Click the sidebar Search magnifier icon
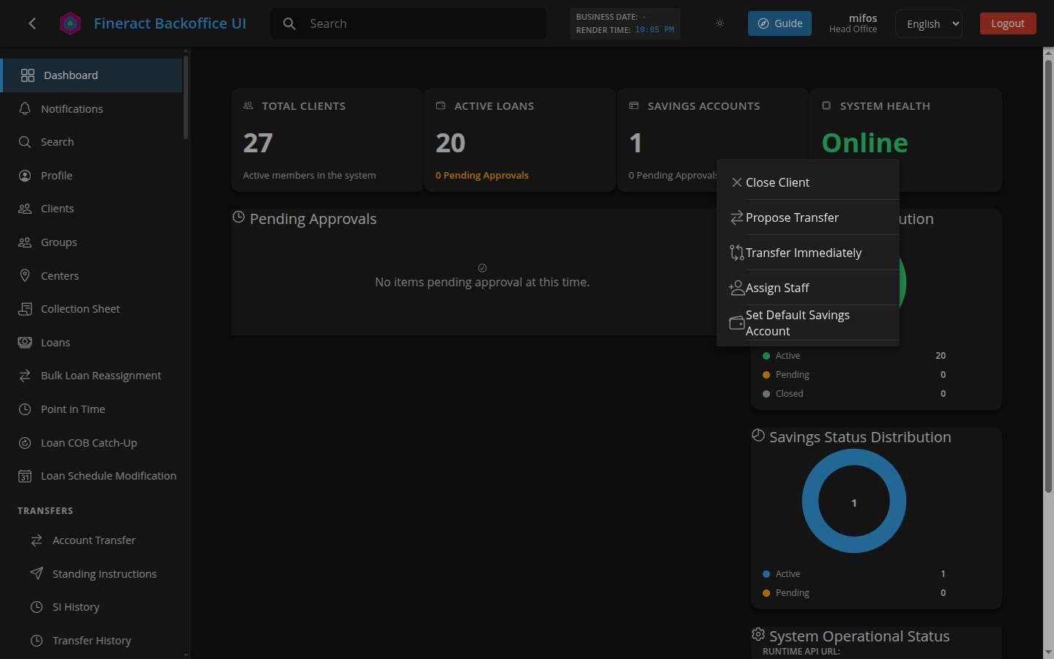 pos(25,142)
